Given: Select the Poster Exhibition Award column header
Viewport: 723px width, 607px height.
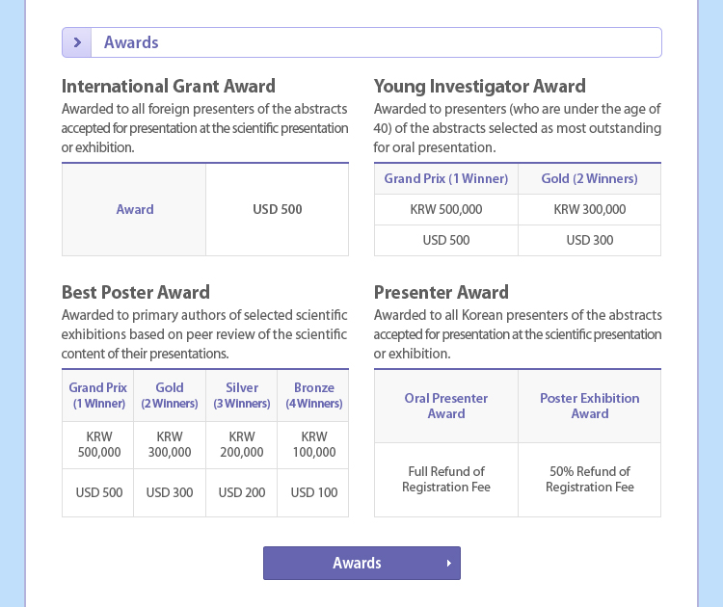Looking at the screenshot, I should [589, 406].
